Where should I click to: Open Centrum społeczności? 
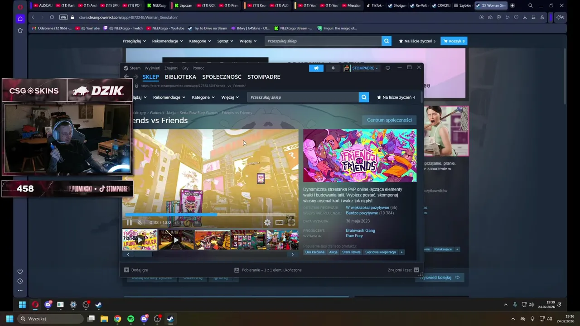click(389, 120)
